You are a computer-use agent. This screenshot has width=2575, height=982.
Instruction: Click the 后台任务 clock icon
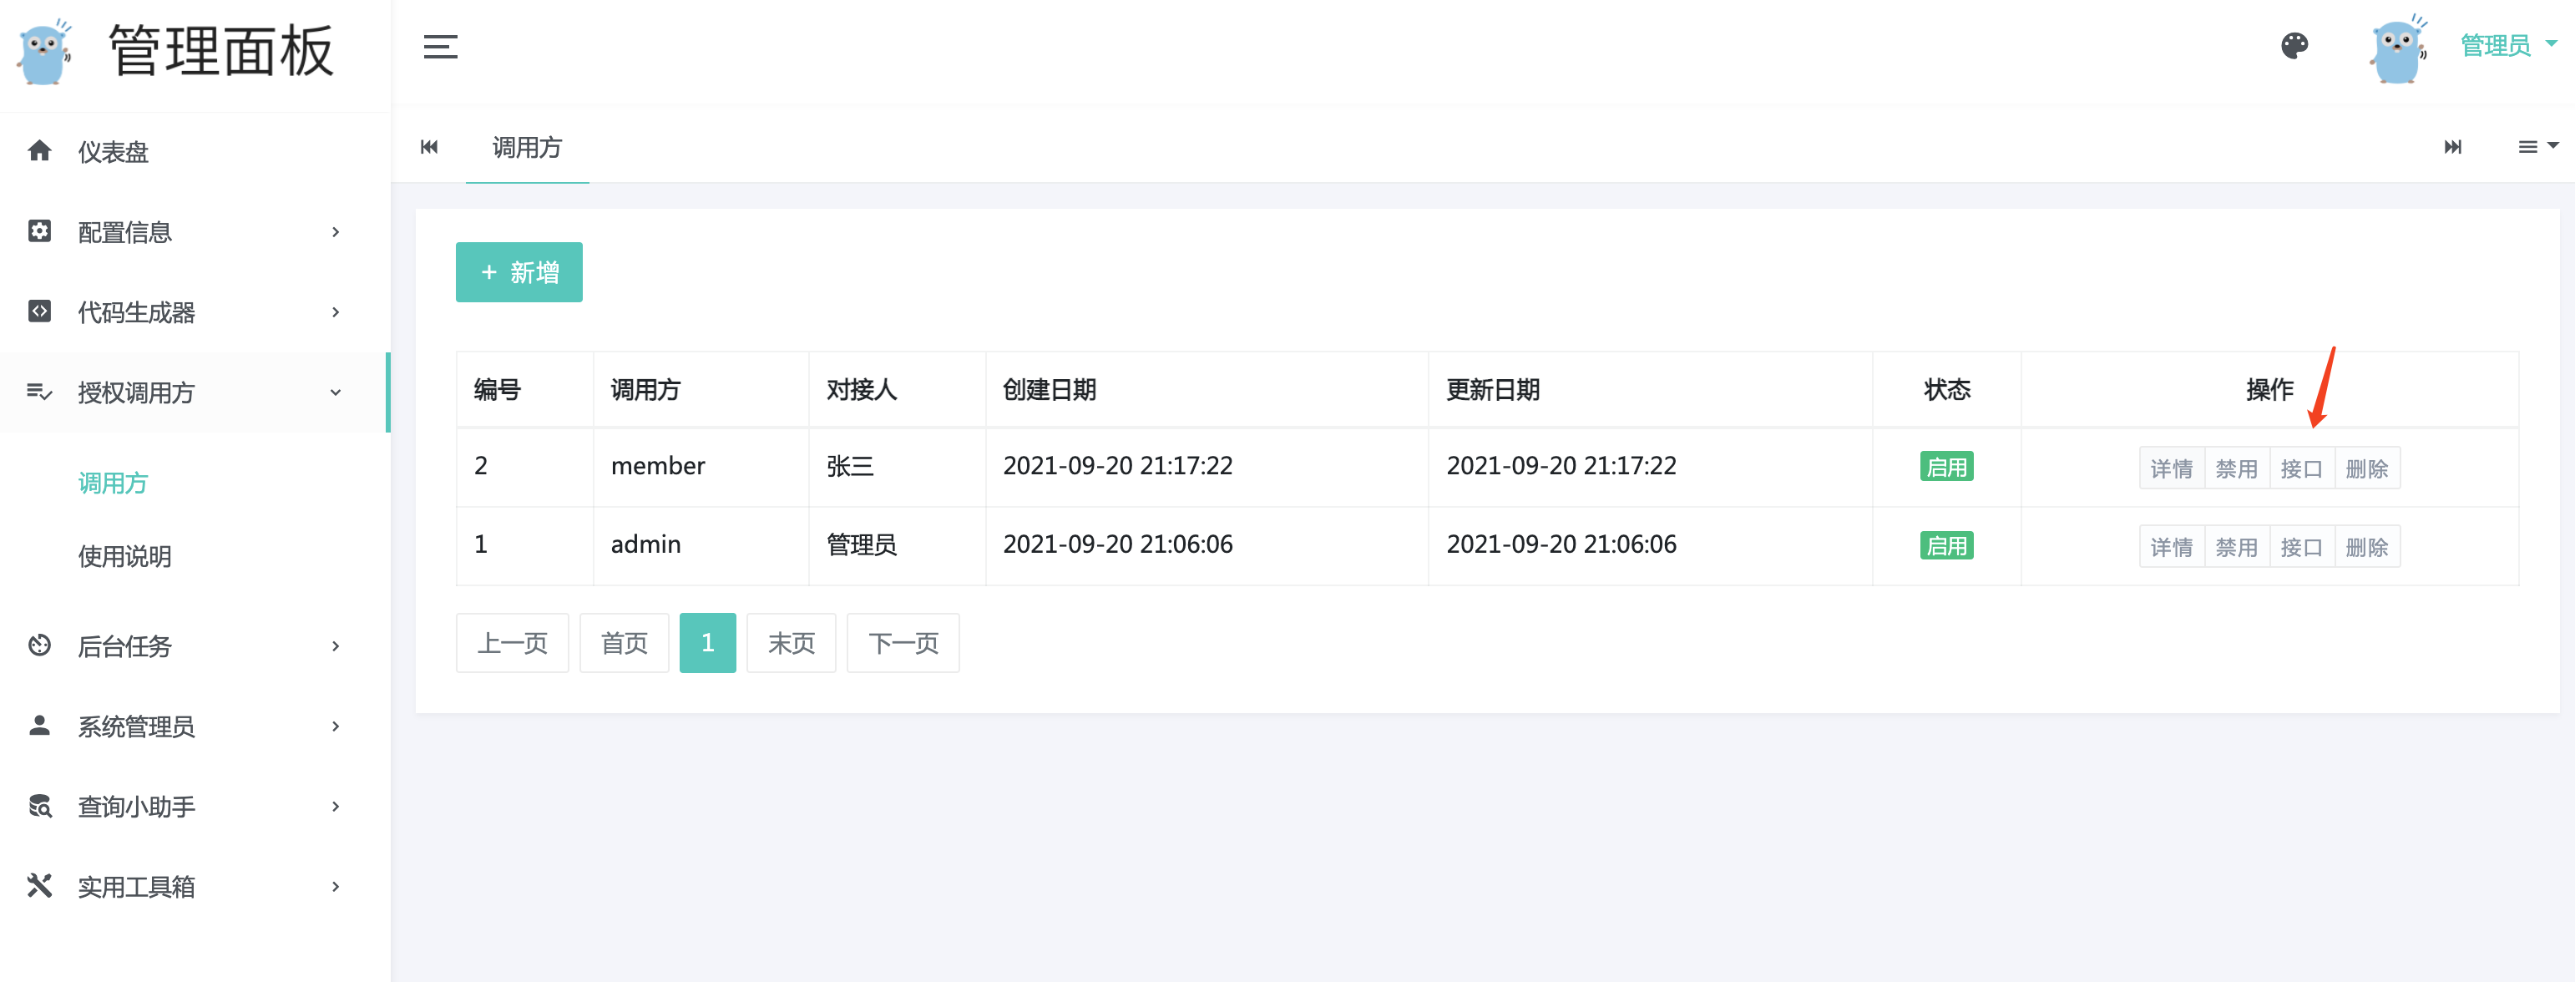click(40, 645)
